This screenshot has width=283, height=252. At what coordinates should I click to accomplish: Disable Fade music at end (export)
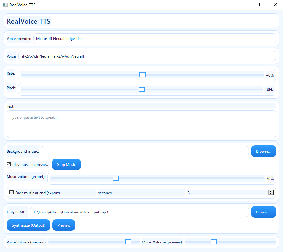click(12, 193)
